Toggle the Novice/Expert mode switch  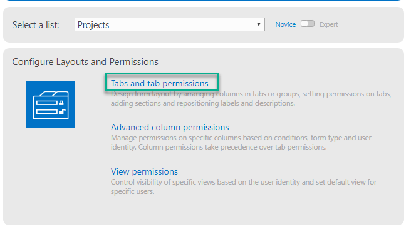pyautogui.click(x=308, y=24)
